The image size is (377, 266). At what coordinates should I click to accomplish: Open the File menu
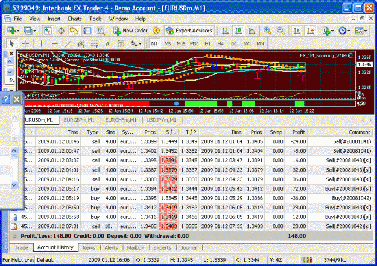[17, 19]
